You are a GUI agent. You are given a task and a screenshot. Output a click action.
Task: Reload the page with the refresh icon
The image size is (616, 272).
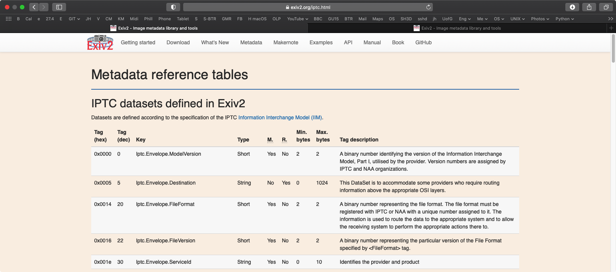point(428,7)
